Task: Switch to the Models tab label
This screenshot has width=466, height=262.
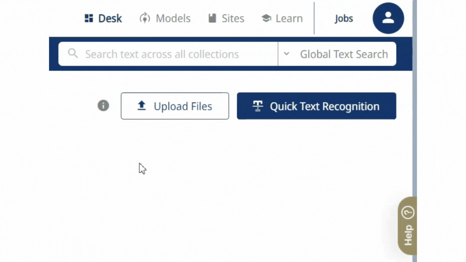Action: [x=173, y=18]
